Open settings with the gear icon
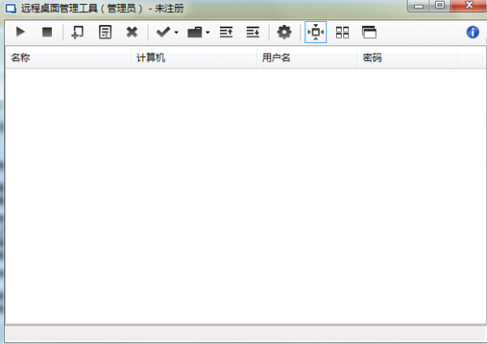The height and width of the screenshot is (344, 487). point(284,32)
